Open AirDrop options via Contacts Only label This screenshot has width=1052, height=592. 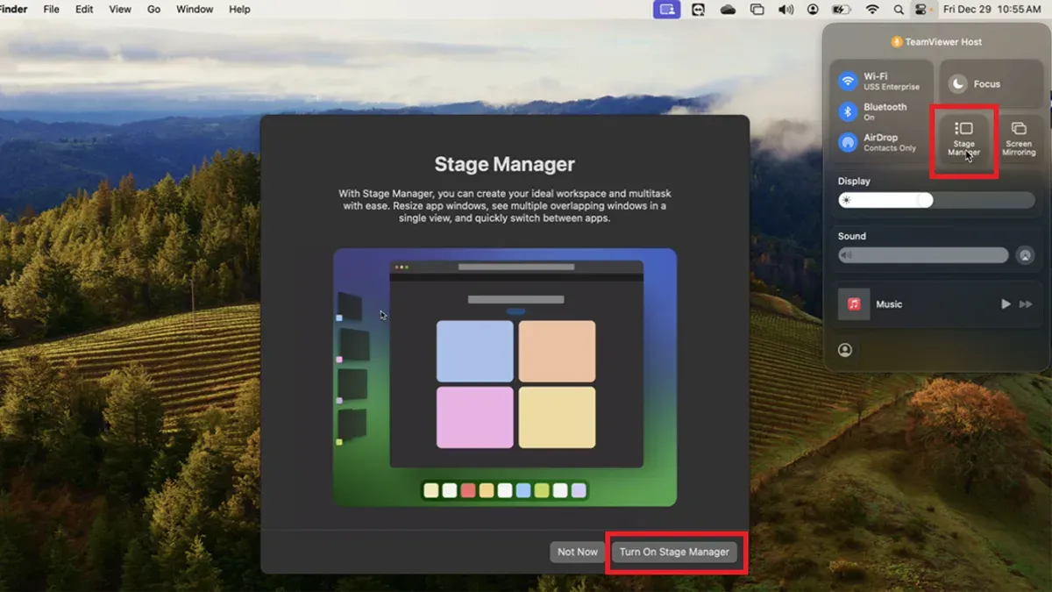coord(890,148)
